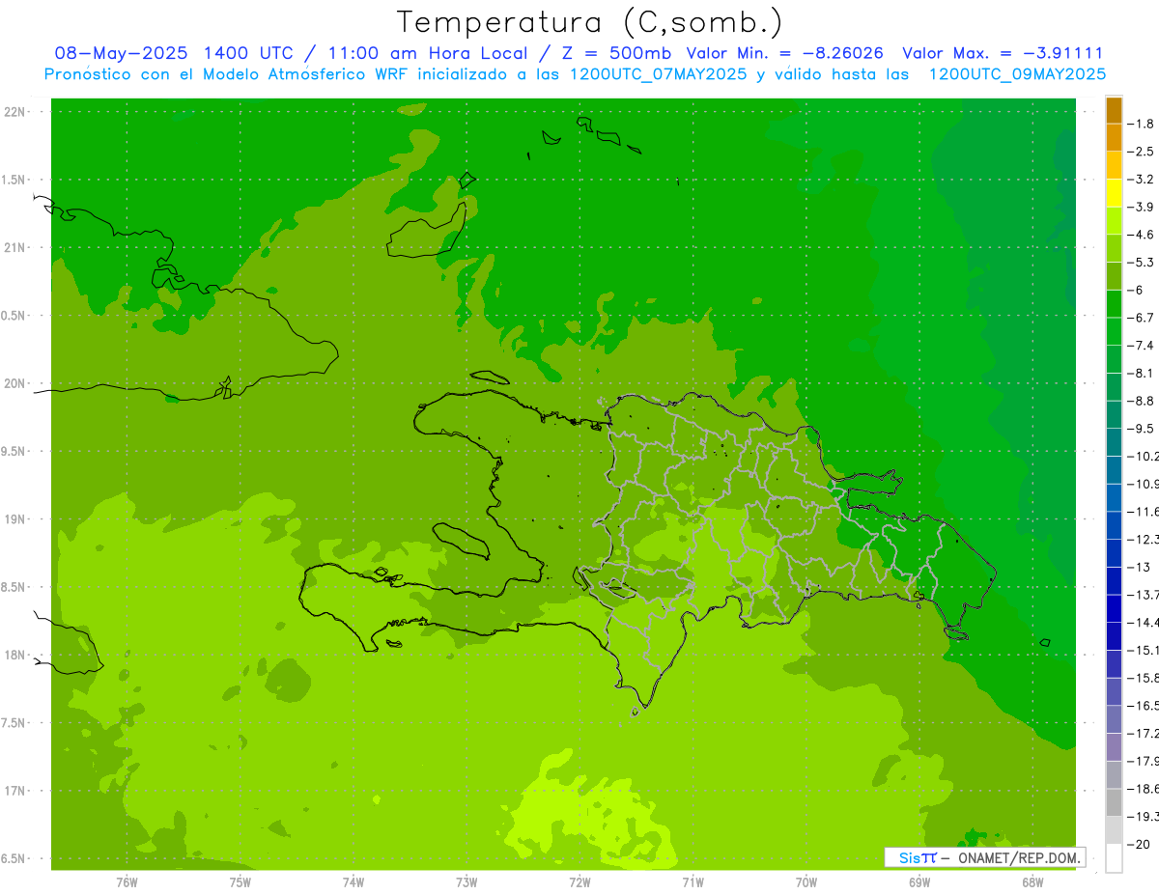
Task: Click the "-16.5" colorbar value
Action: [x=1144, y=706]
